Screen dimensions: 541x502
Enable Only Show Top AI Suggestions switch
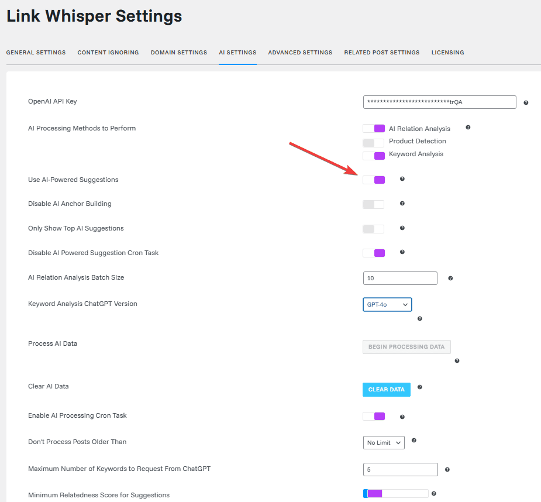[x=373, y=229]
